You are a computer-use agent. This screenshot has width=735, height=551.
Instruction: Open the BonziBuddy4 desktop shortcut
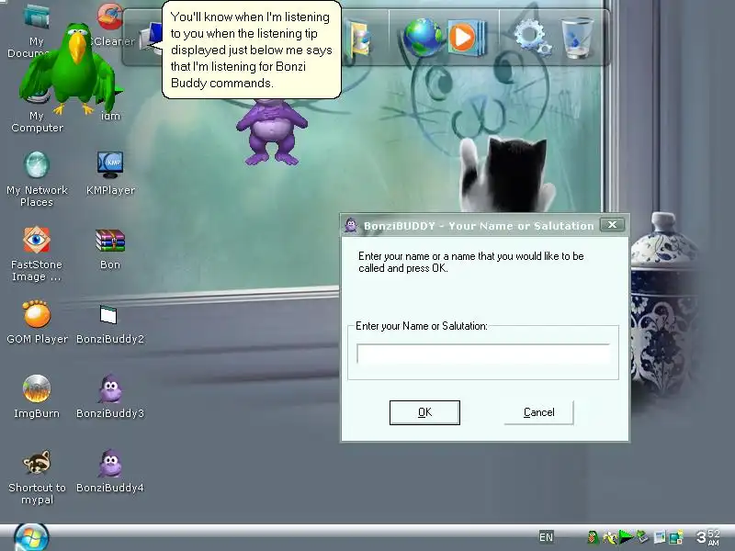tap(110, 470)
